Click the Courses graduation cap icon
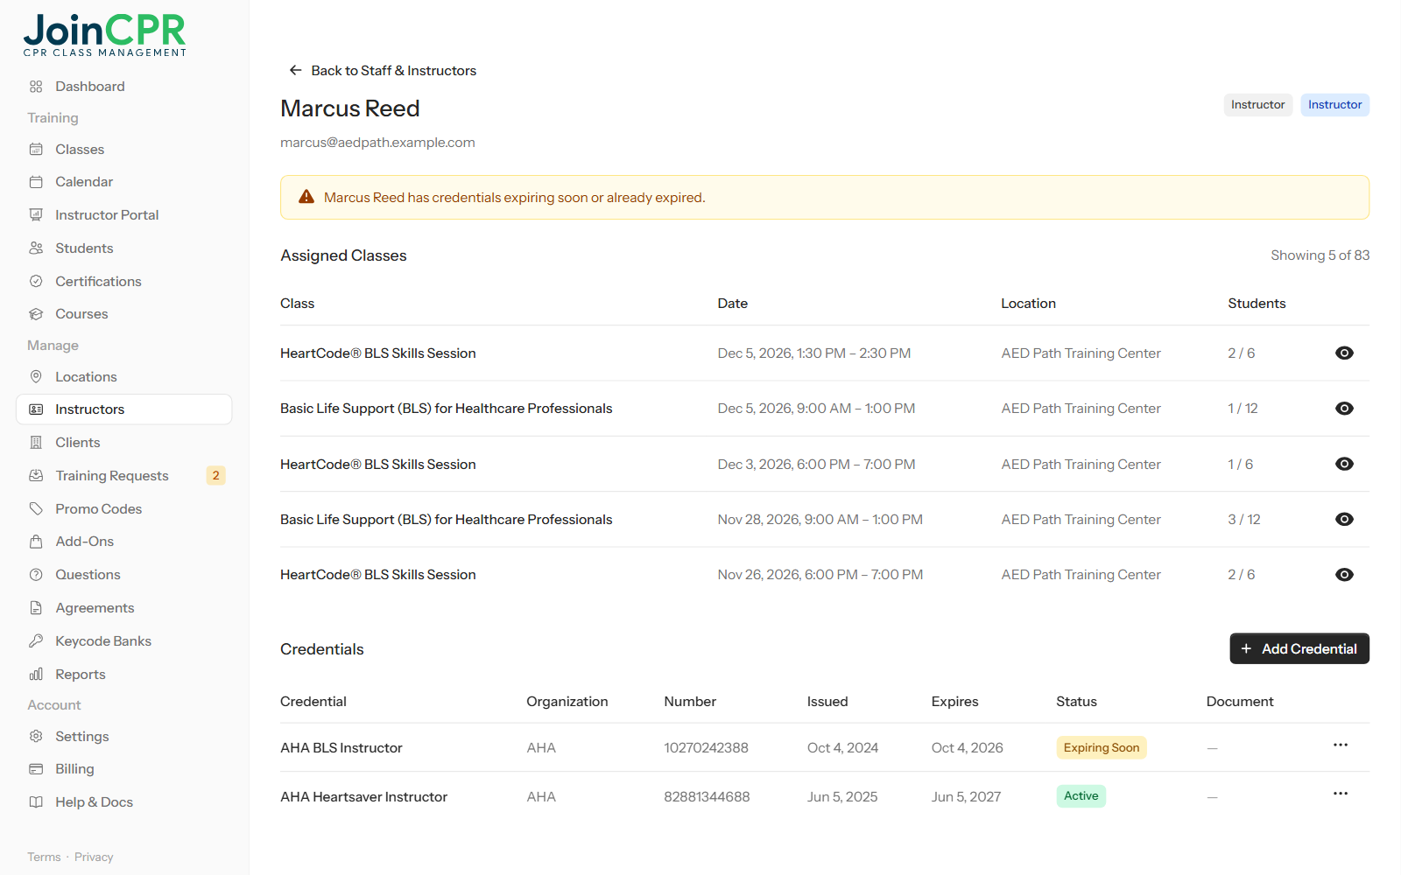 tap(36, 314)
